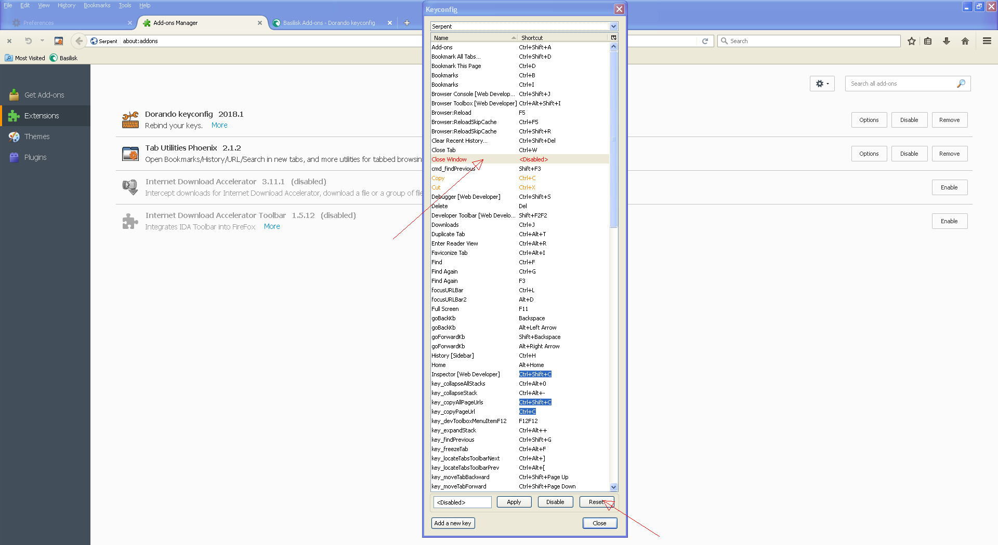Open the View menu

pos(44,5)
